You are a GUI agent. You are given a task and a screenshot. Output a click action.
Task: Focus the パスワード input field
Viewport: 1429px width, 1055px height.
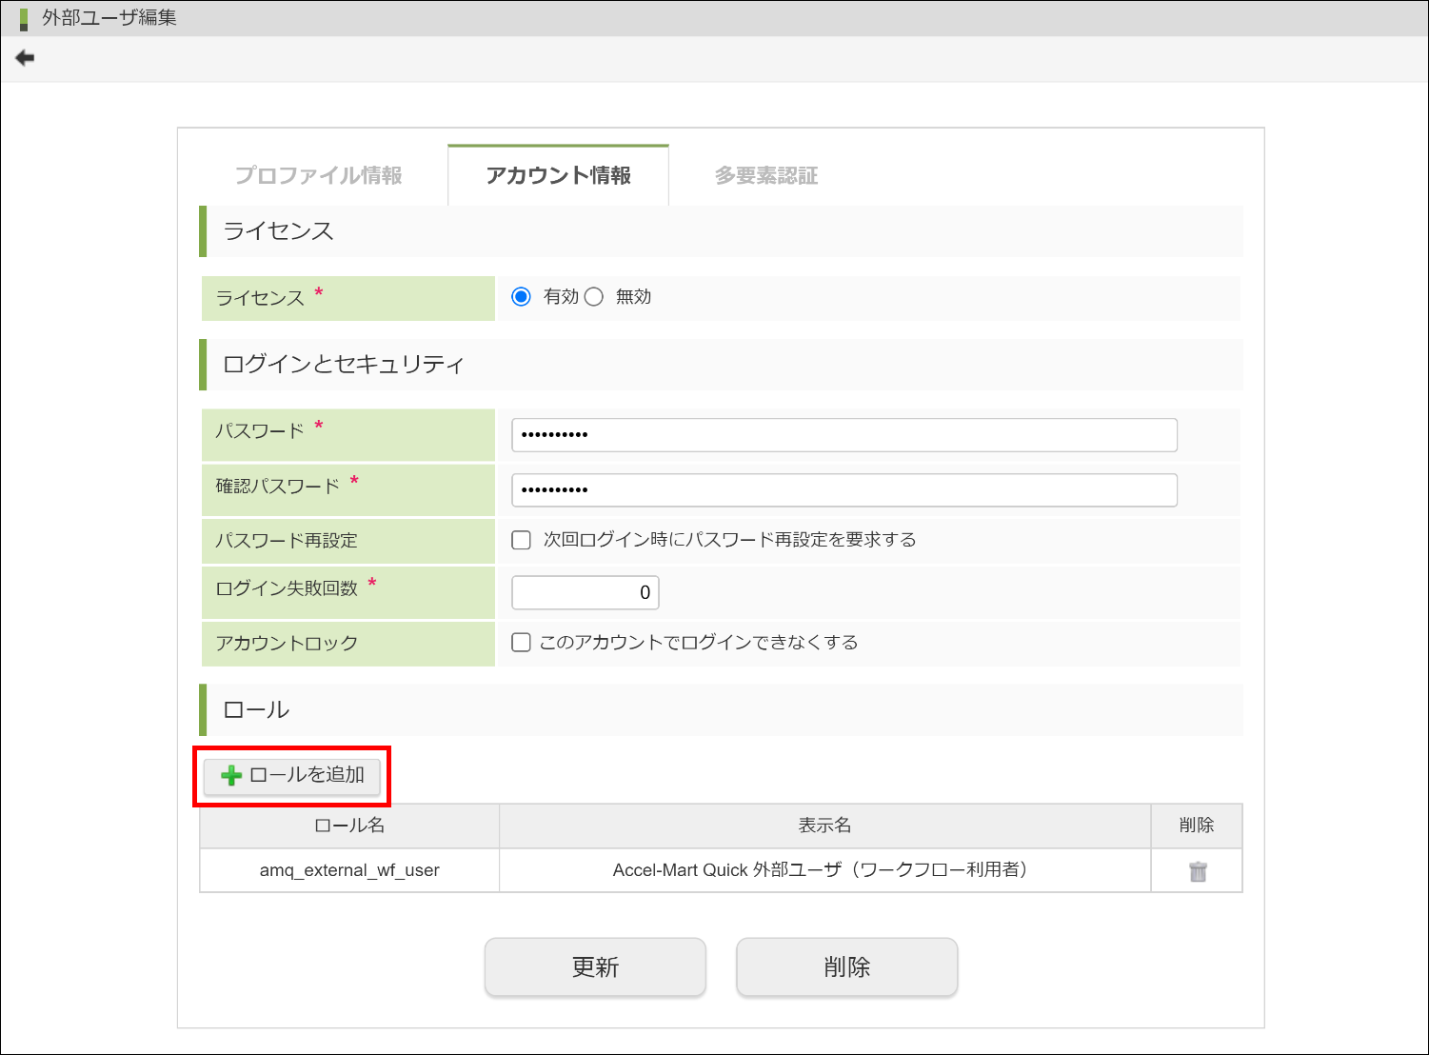point(844,435)
